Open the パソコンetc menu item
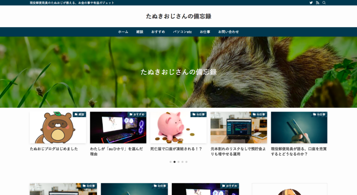 [x=182, y=32]
